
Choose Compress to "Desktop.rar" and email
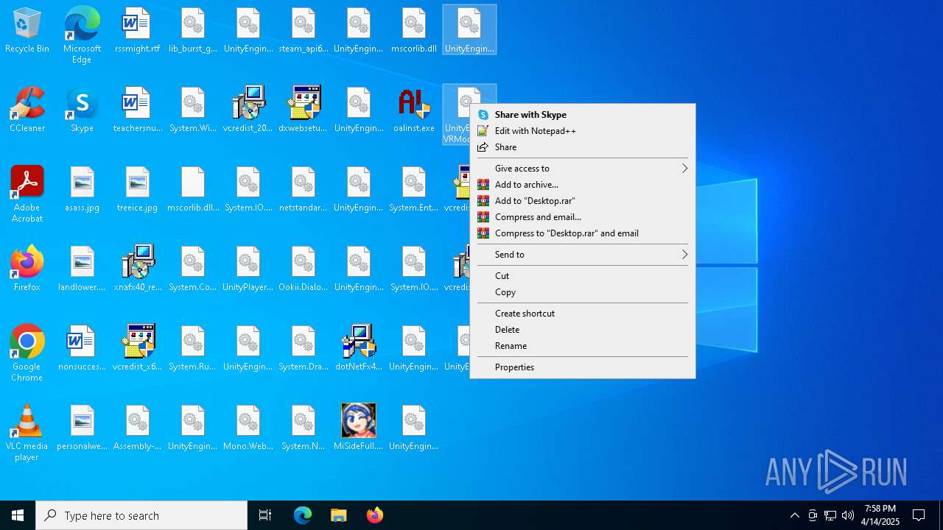click(x=582, y=233)
